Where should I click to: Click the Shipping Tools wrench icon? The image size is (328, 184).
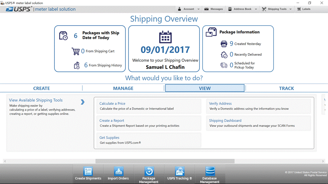tap(264, 9)
